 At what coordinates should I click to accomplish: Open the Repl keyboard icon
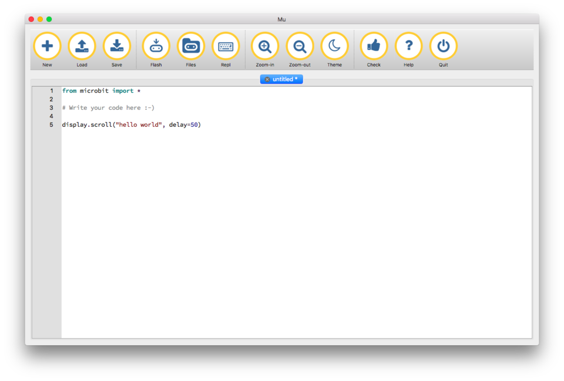[x=226, y=46]
